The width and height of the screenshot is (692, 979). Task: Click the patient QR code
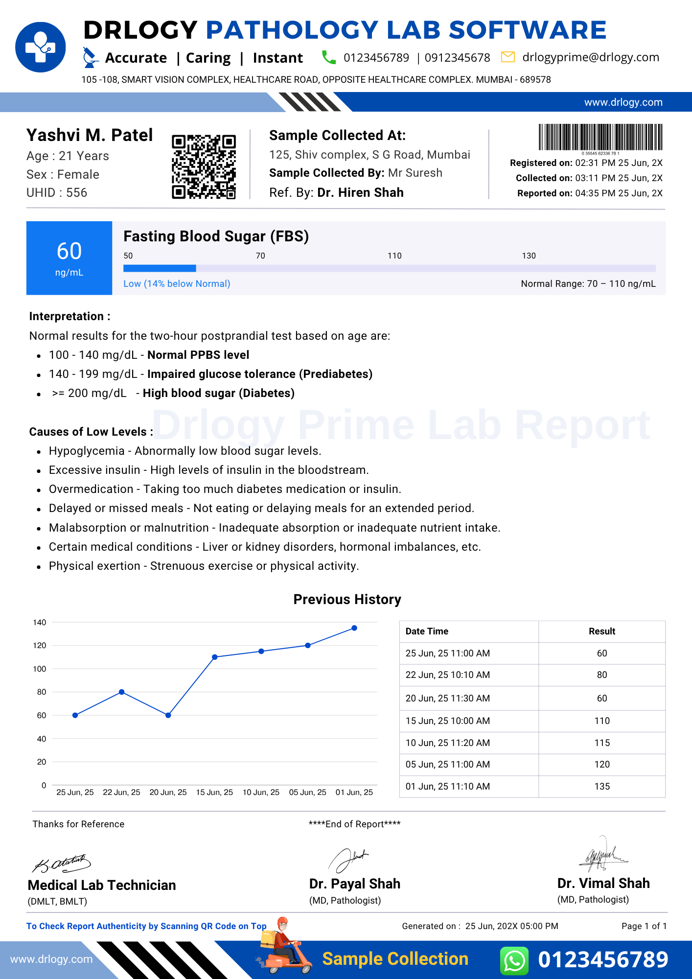coord(204,166)
